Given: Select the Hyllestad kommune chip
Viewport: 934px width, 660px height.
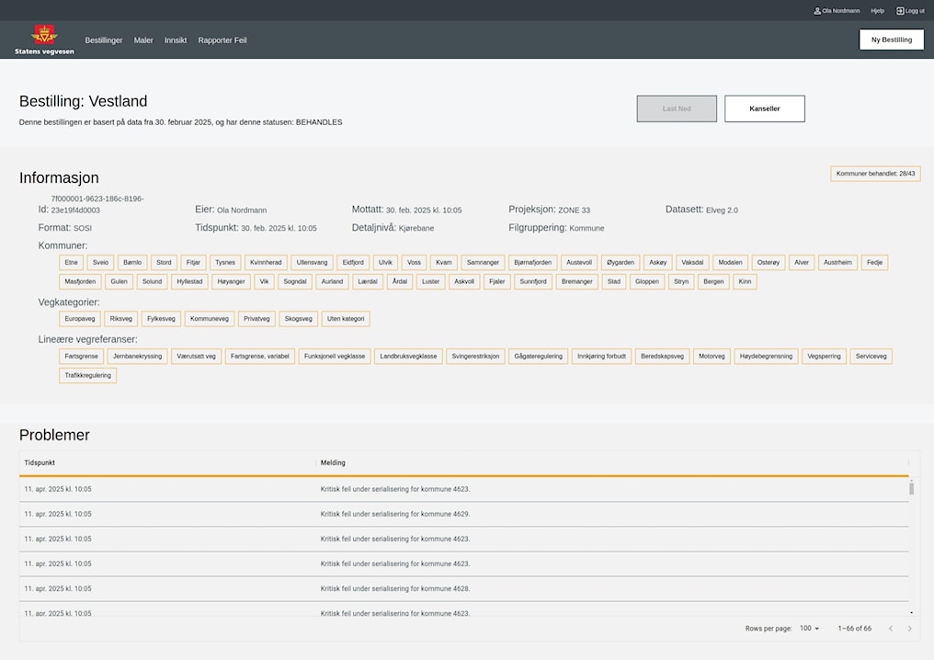Looking at the screenshot, I should (189, 282).
